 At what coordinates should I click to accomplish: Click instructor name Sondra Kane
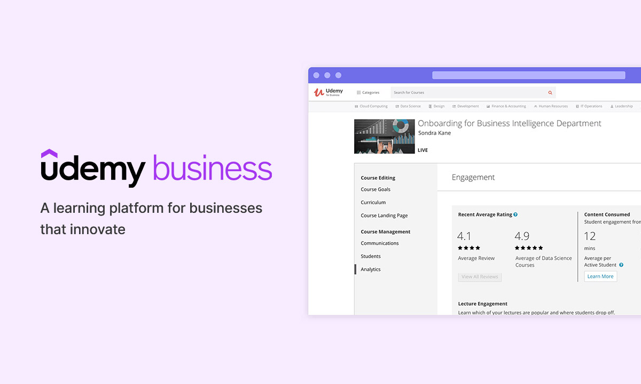tap(434, 133)
